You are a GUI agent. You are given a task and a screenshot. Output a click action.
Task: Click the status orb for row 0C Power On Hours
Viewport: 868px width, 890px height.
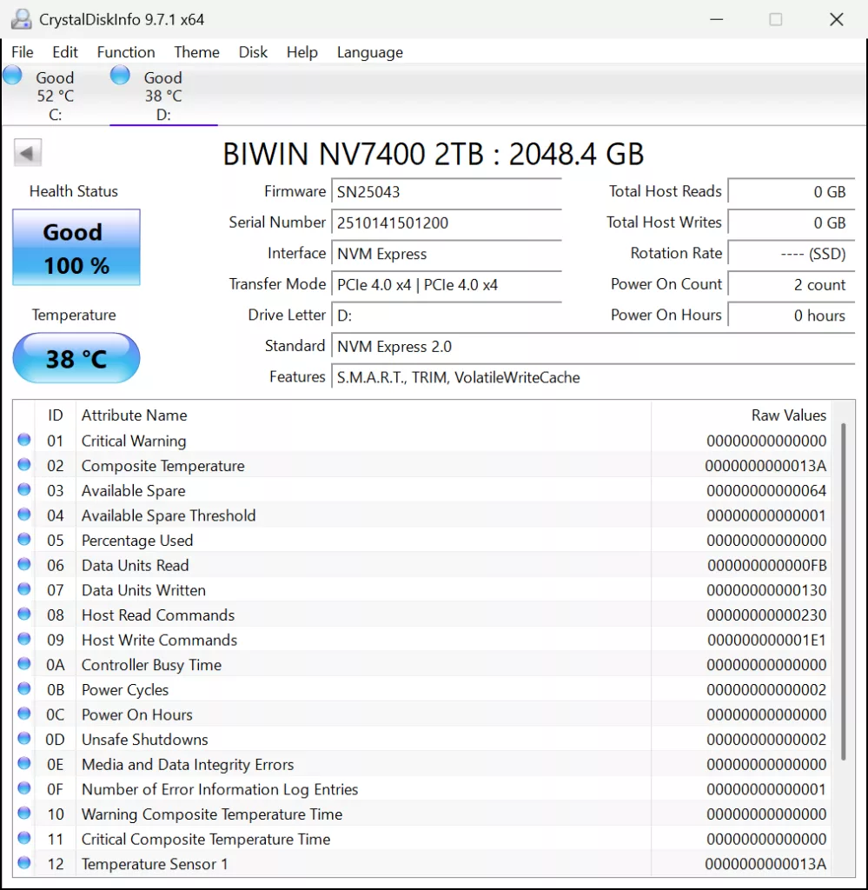(x=23, y=714)
